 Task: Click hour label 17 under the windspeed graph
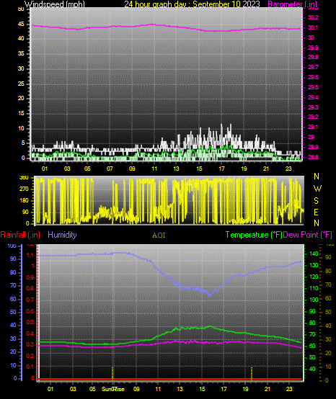coord(221,169)
